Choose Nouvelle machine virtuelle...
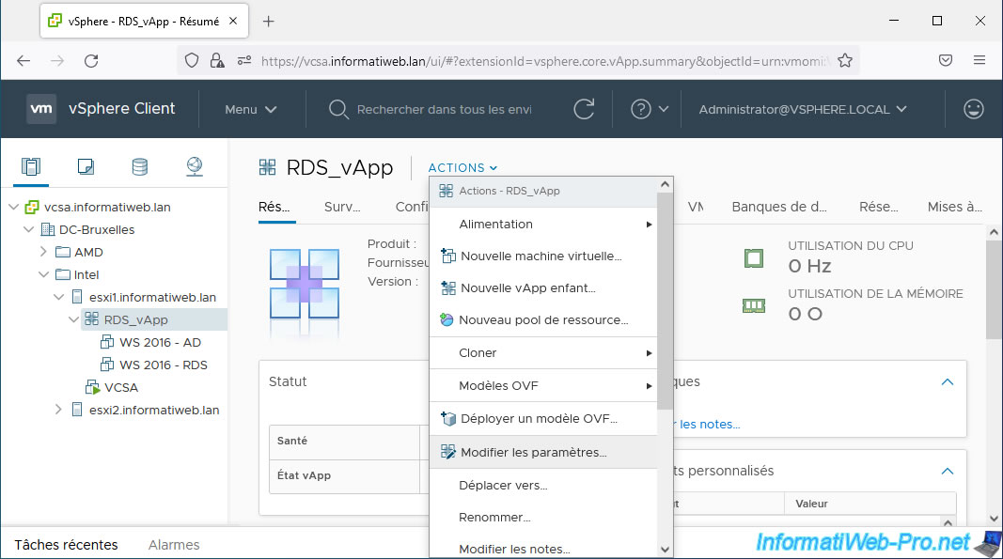 click(x=543, y=256)
